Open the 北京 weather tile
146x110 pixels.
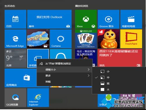[15, 58]
